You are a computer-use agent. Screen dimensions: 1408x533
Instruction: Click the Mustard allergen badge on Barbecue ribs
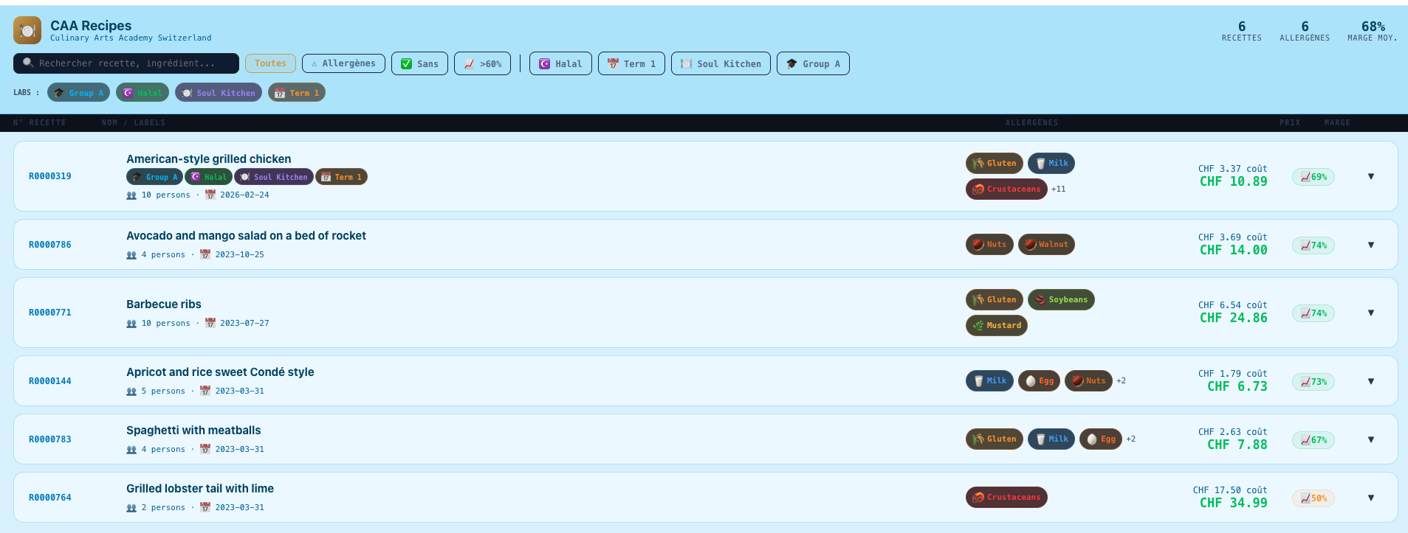996,325
